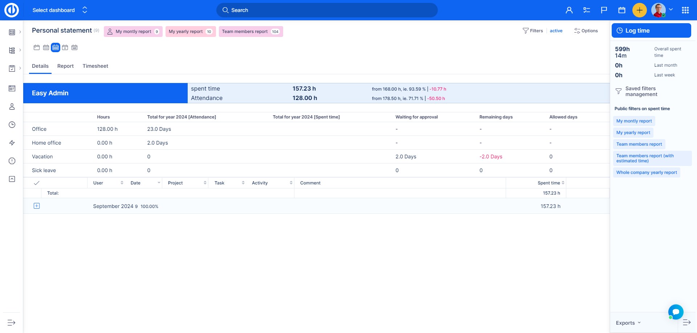Click the Log time button
Screen dimensions: 697x333
coord(651,30)
